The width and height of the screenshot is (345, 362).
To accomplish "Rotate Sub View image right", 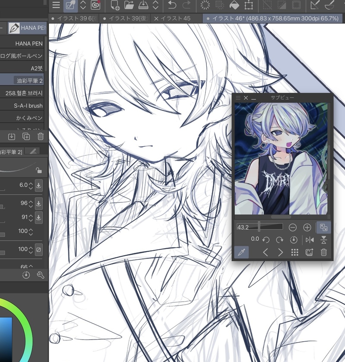I will point(280,240).
